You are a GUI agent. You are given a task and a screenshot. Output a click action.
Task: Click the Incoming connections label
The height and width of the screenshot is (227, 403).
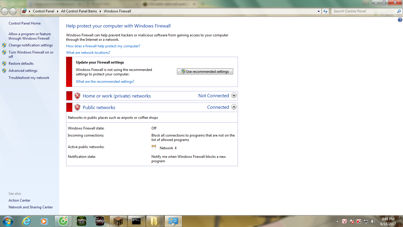(86, 135)
